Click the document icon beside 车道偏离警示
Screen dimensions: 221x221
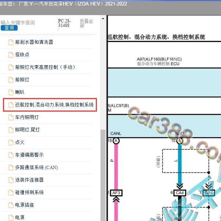11,155
